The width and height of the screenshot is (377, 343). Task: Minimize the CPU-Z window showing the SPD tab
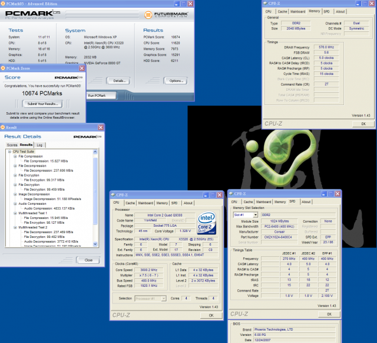pyautogui.click(x=324, y=194)
